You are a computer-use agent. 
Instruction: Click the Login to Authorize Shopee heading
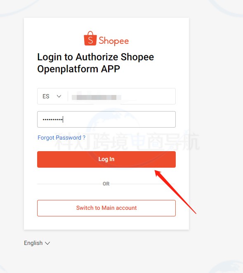coord(95,57)
